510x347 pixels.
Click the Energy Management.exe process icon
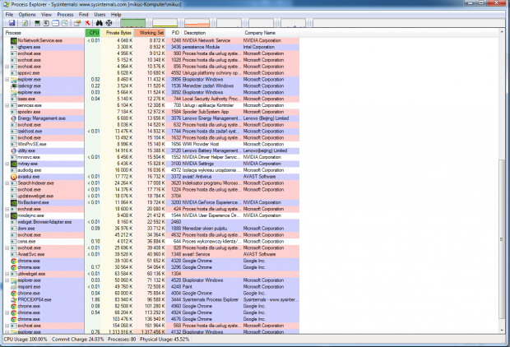point(14,118)
